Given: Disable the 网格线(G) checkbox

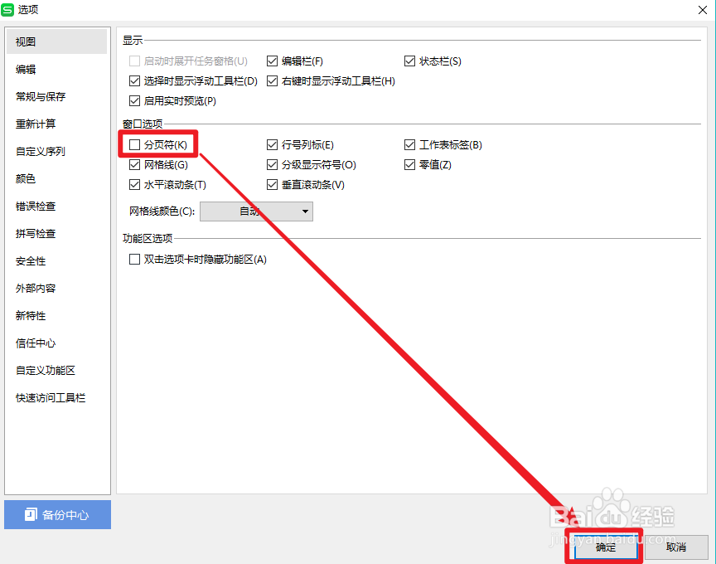Looking at the screenshot, I should (134, 164).
